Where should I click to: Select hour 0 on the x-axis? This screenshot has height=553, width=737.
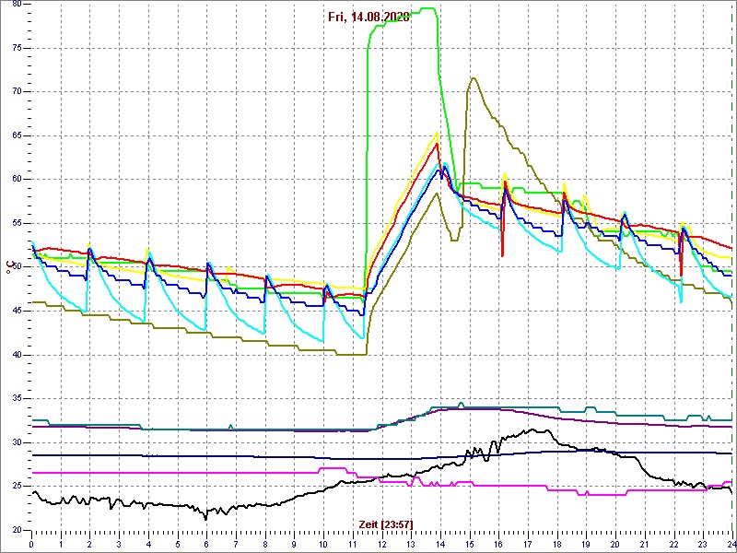[x=31, y=545]
